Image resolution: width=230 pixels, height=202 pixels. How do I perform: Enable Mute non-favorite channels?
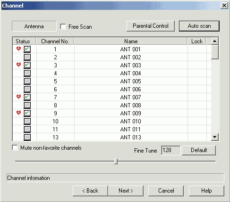[x=15, y=148]
